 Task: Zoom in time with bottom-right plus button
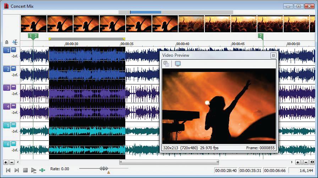tap(298, 162)
